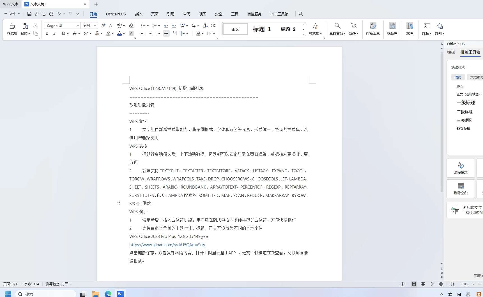Open the 模板 tab in OfficePLUS panel

451,52
